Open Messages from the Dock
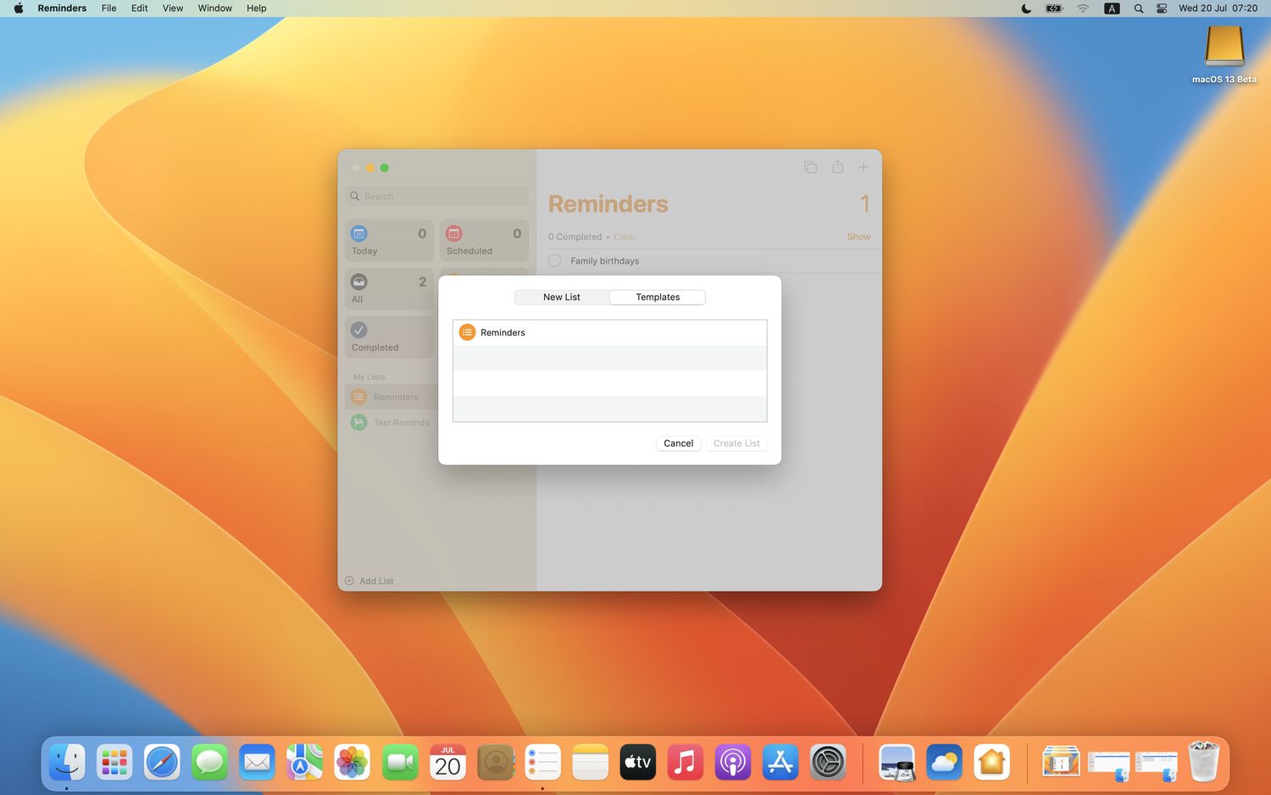The width and height of the screenshot is (1271, 795). coord(209,763)
